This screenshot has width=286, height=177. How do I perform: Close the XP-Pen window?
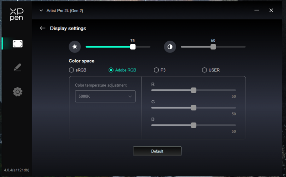point(271,10)
